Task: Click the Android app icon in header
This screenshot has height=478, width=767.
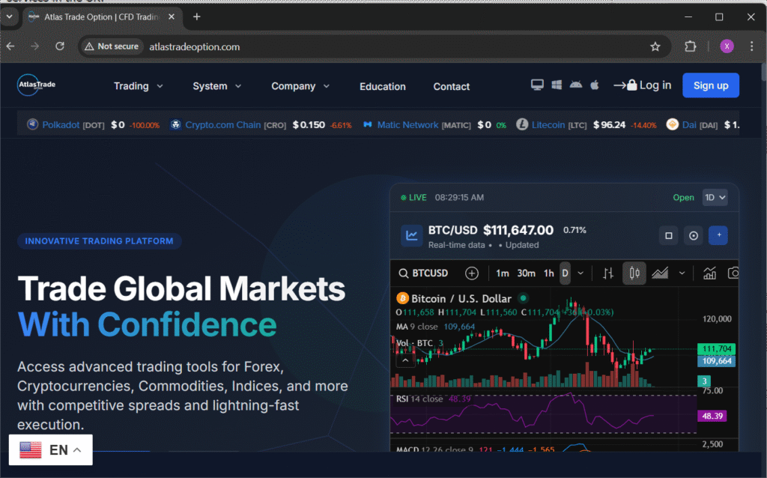Action: coord(575,85)
